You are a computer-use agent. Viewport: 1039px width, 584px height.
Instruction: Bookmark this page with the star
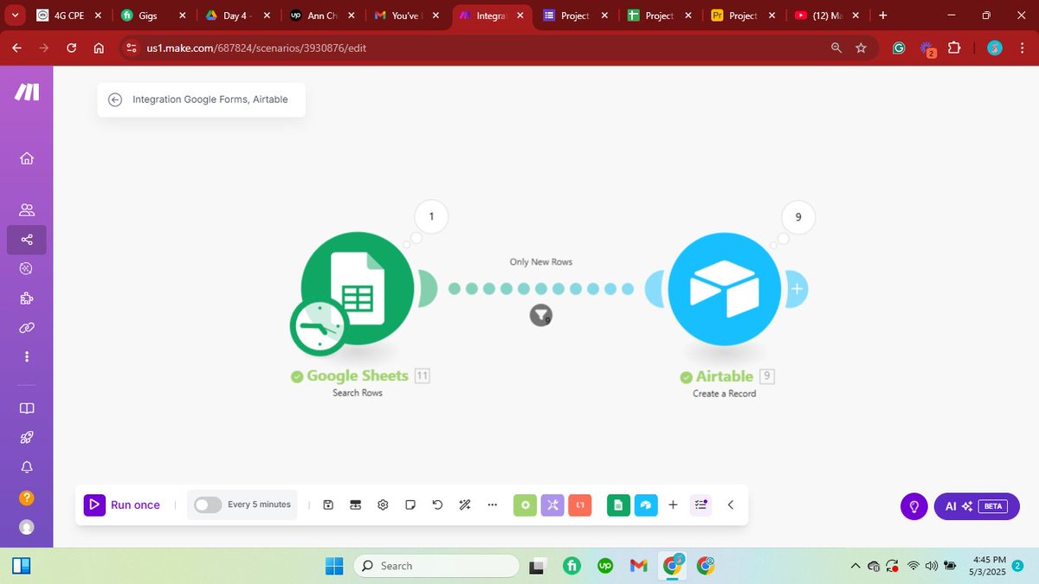[x=861, y=48]
